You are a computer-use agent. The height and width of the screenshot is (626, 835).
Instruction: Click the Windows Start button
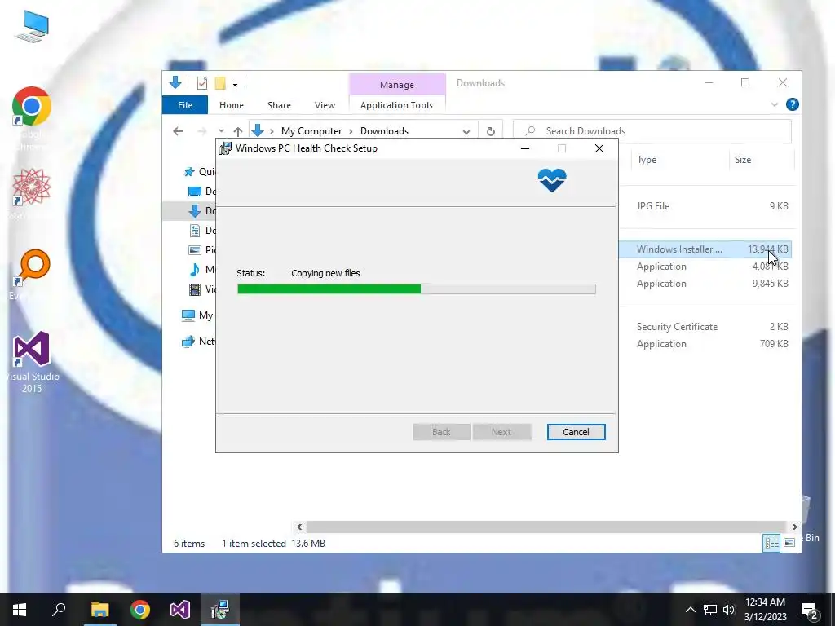coord(20,610)
